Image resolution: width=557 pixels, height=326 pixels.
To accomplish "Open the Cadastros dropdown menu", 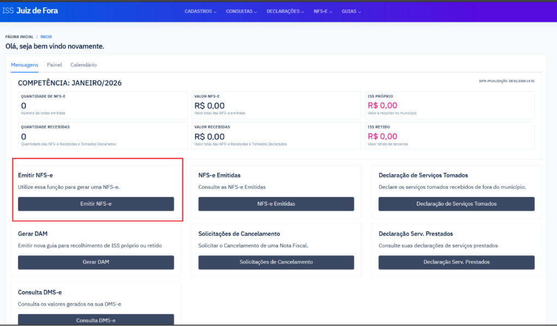I will point(200,11).
